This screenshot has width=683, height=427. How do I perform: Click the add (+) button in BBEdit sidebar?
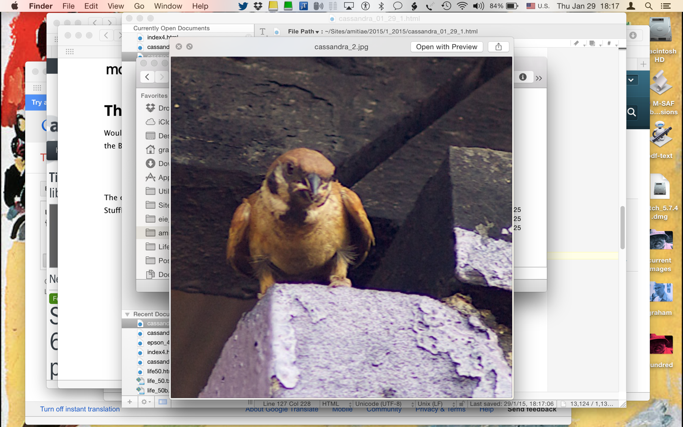click(129, 402)
